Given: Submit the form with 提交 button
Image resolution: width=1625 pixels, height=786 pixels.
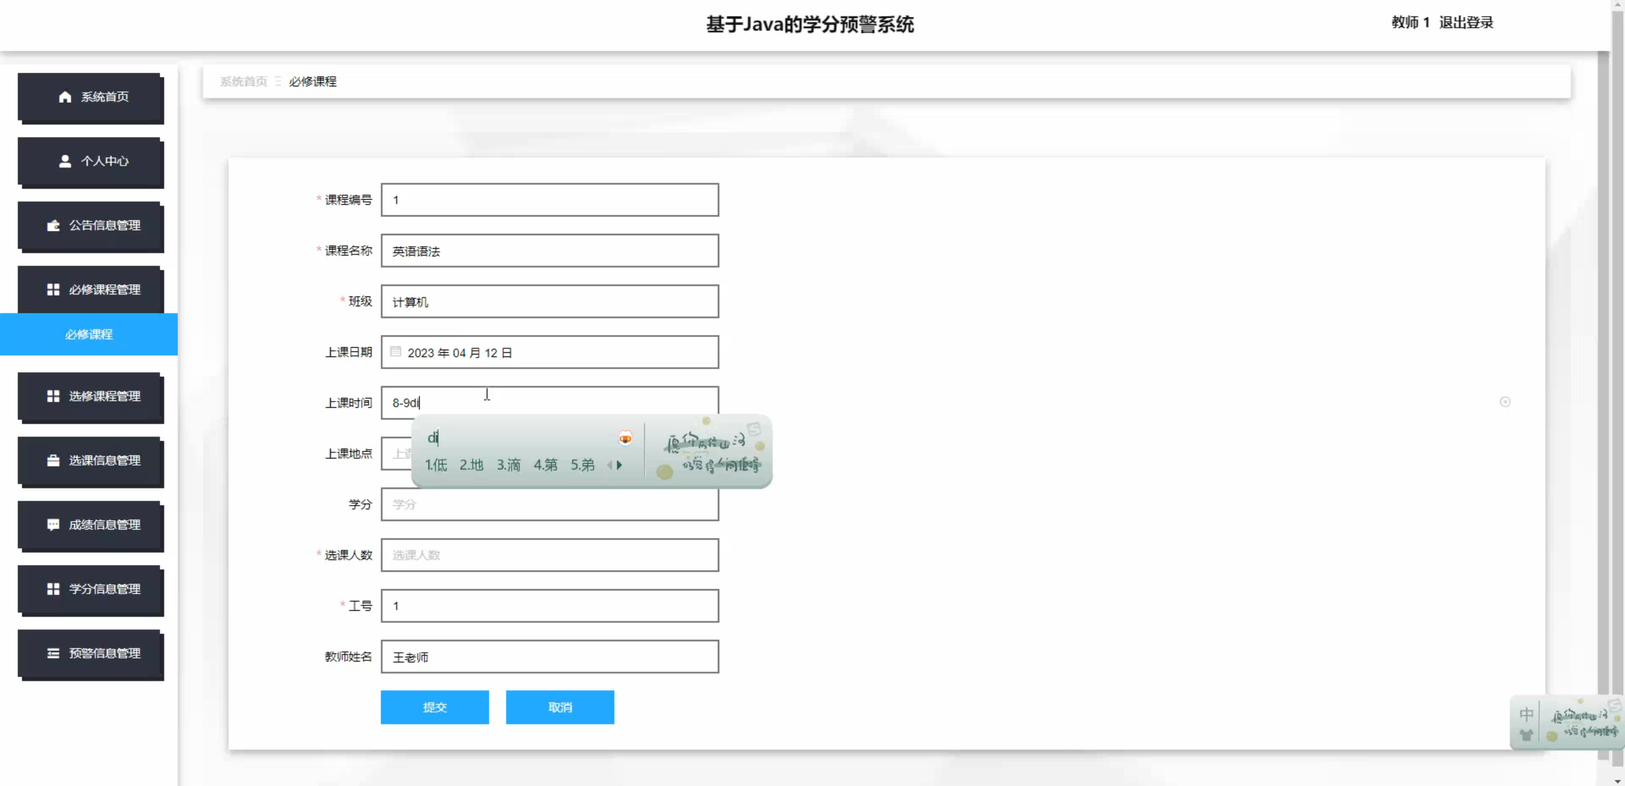Looking at the screenshot, I should [435, 707].
